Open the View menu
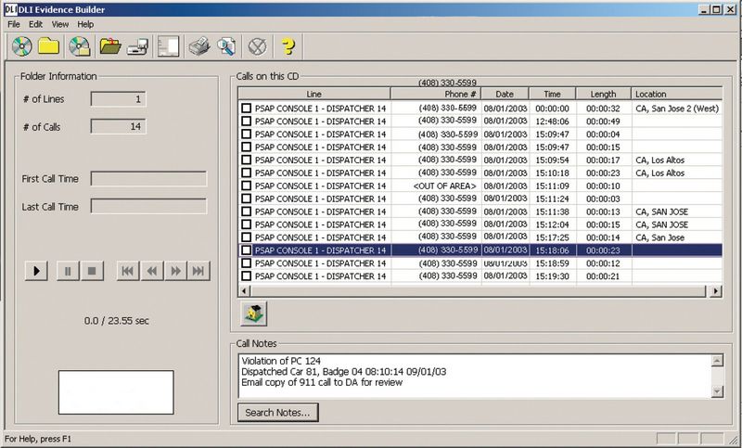Viewport: 742px width, 448px height. pos(60,23)
